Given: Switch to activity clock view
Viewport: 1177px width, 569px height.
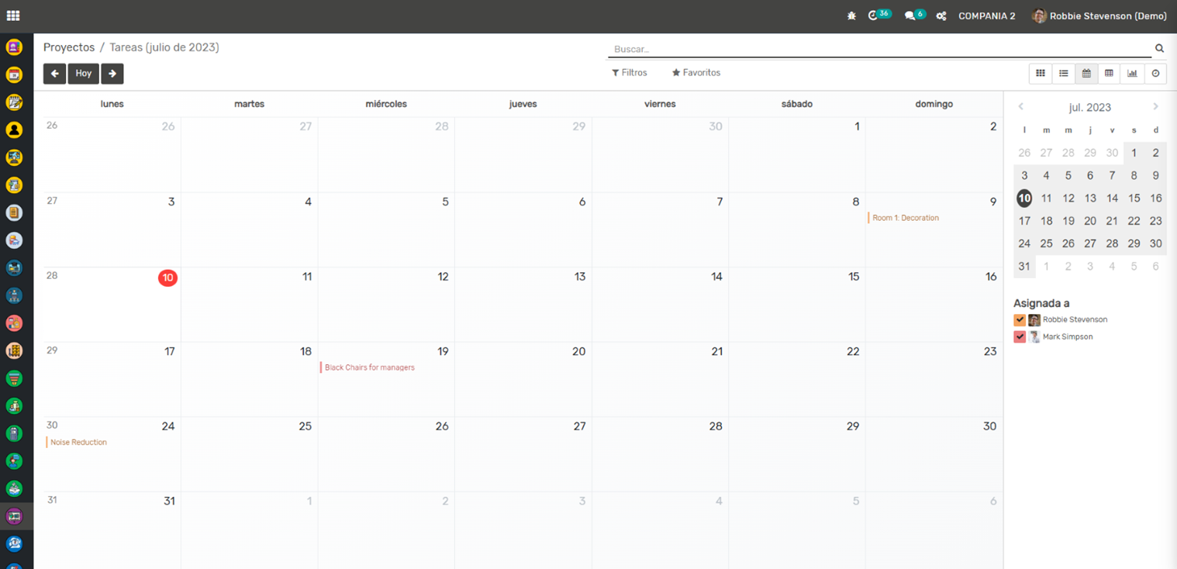Looking at the screenshot, I should pyautogui.click(x=1155, y=74).
